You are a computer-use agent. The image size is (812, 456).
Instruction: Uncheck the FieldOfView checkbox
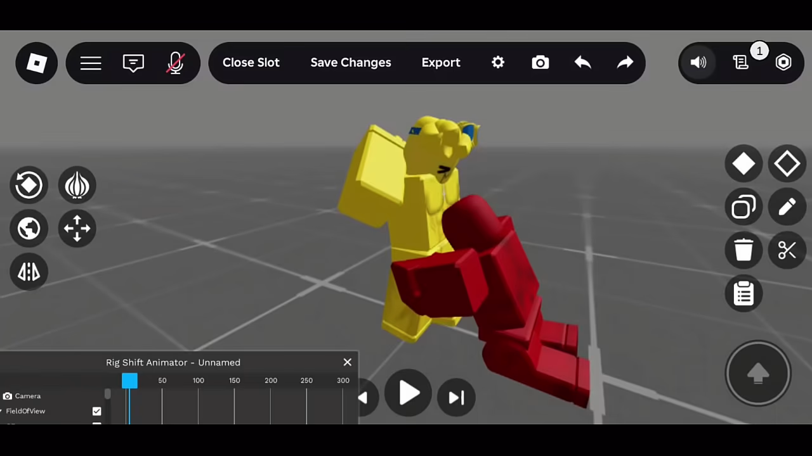(x=96, y=411)
